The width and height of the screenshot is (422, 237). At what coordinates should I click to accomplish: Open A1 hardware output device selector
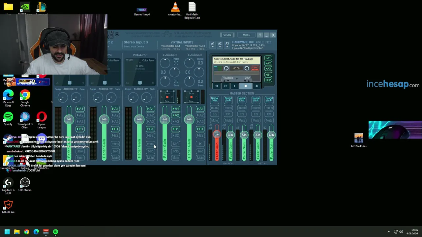click(213, 44)
